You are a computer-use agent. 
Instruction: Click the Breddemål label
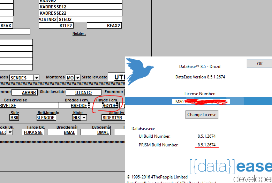[x=67, y=127]
